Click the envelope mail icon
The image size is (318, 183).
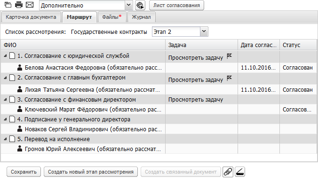(x=30, y=4)
